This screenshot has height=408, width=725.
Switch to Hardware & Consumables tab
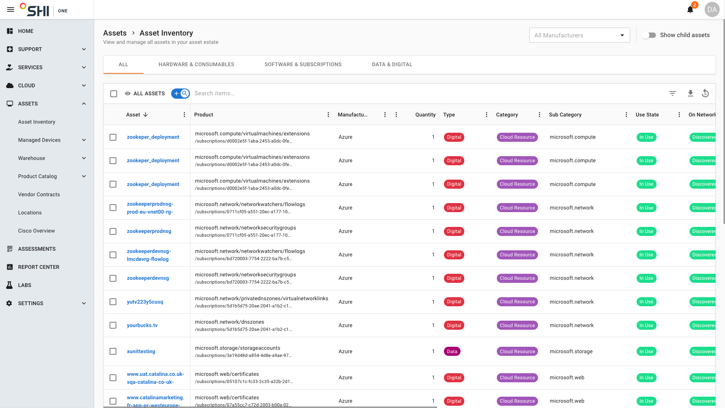pyautogui.click(x=196, y=64)
